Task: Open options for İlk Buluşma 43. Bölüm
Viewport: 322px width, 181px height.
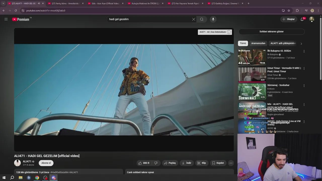Action: 304,51
